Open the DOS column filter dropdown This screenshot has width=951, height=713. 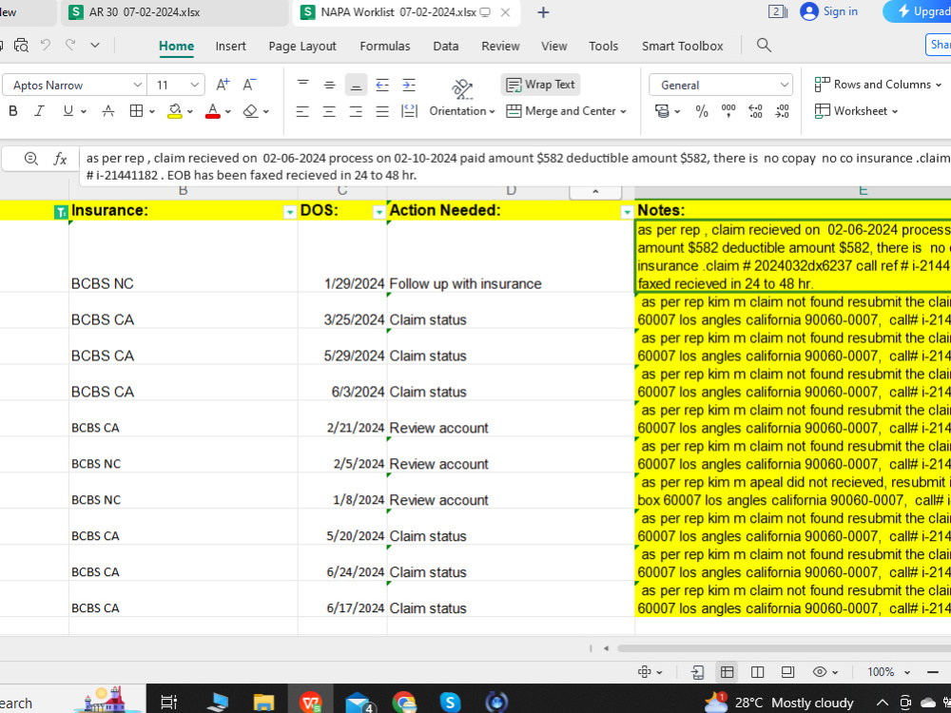379,212
